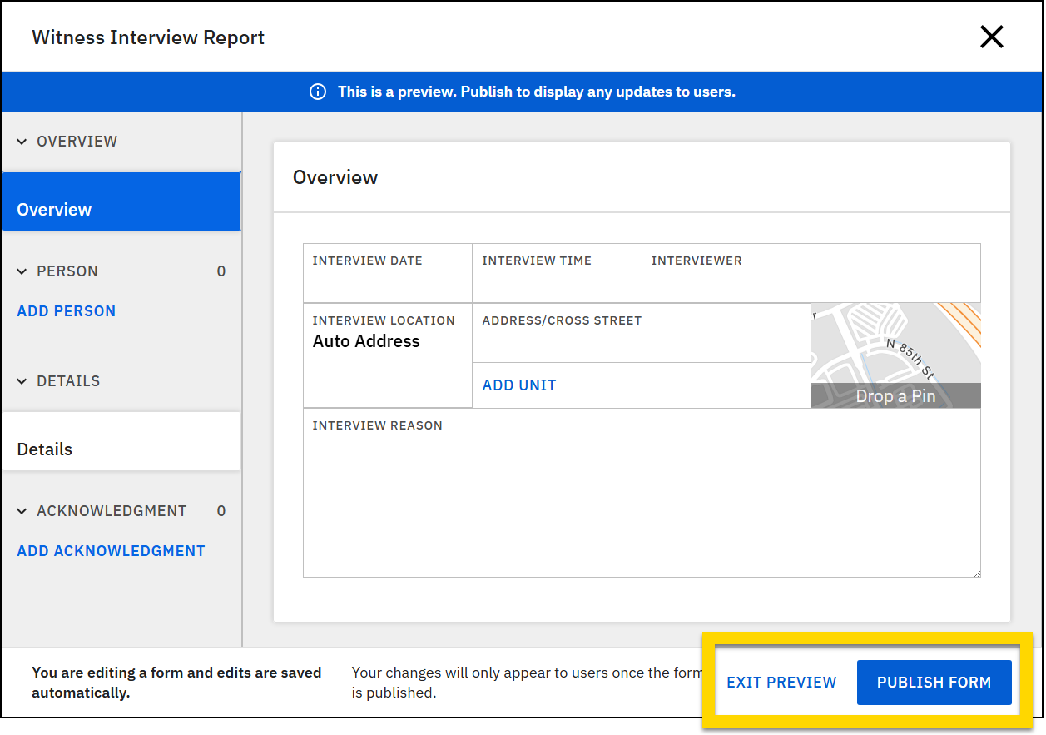This screenshot has height=735, width=1046.
Task: Collapse the DETAILS section chevron
Action: click(x=22, y=380)
